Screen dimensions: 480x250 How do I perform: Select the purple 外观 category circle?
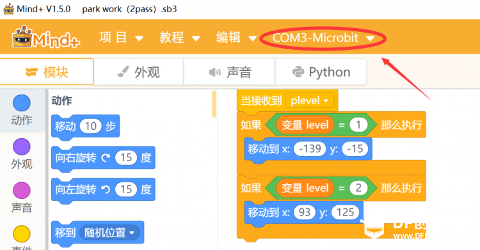click(21, 146)
